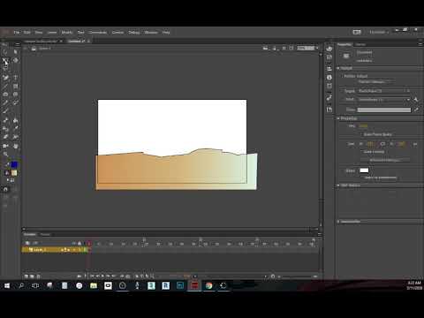Viewport: 424px width, 318px height.
Task: Open the Stroke color swatch in Tools
Action: pyautogui.click(x=14, y=164)
